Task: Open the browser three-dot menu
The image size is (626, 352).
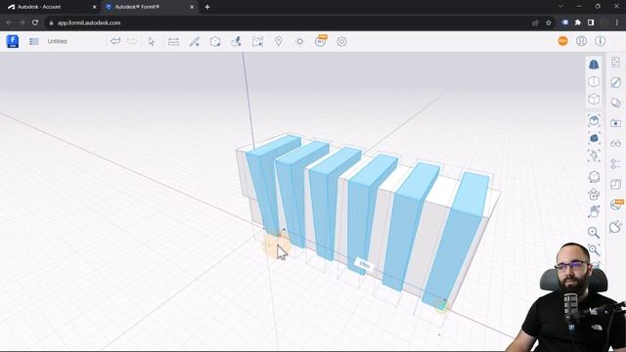Action: point(617,22)
